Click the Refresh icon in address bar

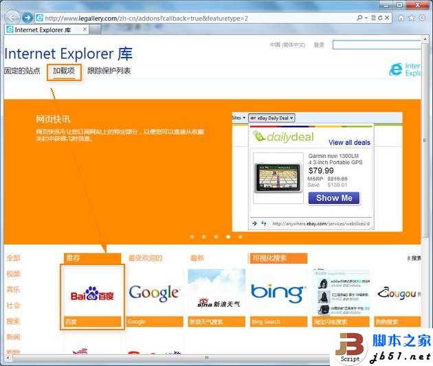[380, 18]
